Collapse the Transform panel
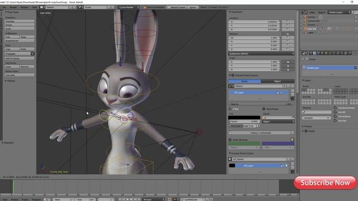The image size is (358, 201). [230, 12]
